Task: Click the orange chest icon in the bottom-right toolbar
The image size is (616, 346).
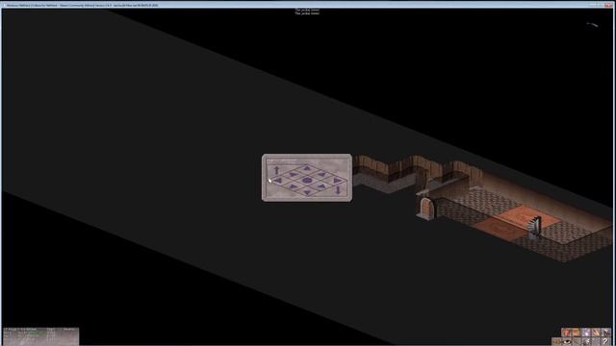Action: pos(576,333)
